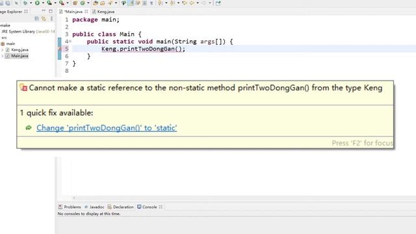Start Debug with the bug icon
416x234 pixels.
coord(25,3)
